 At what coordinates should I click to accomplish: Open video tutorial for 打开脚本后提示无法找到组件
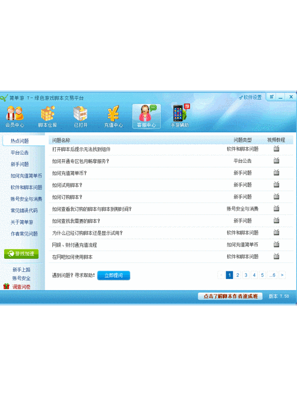(x=276, y=148)
